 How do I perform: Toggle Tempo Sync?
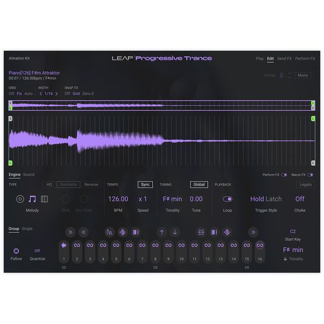click(x=145, y=185)
